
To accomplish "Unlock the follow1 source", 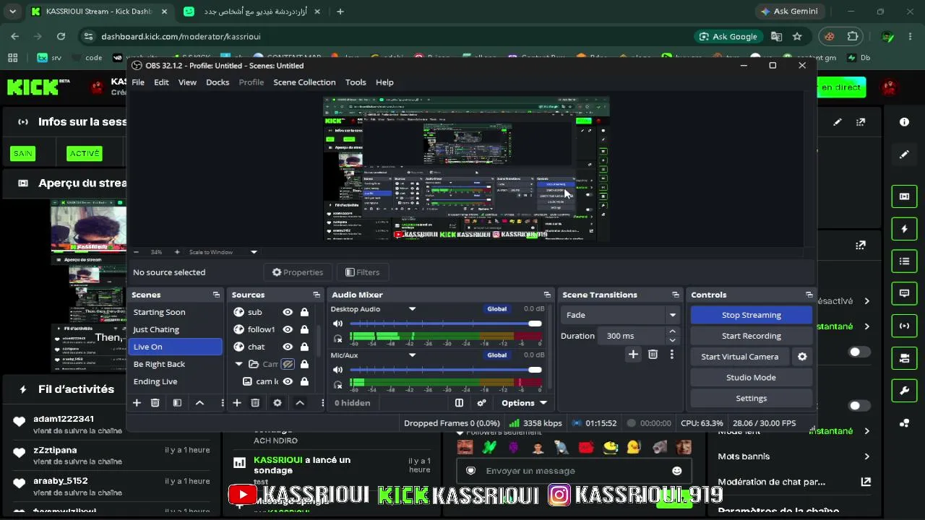I will (304, 329).
